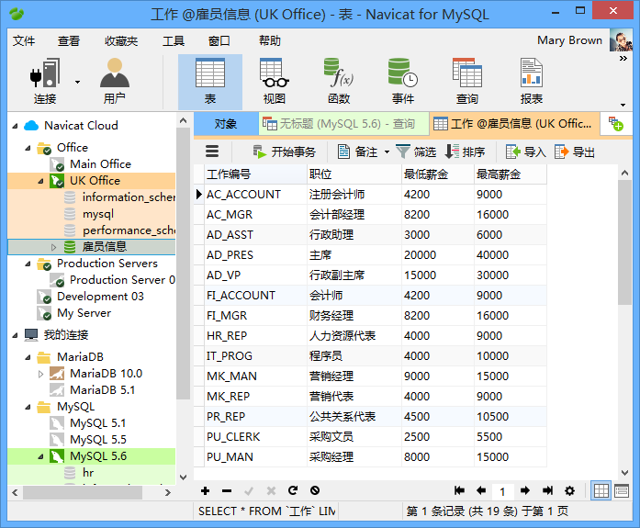Viewport: 640px width, 528px height.
Task: Open the View (视图) toolbar icon
Action: 275,82
